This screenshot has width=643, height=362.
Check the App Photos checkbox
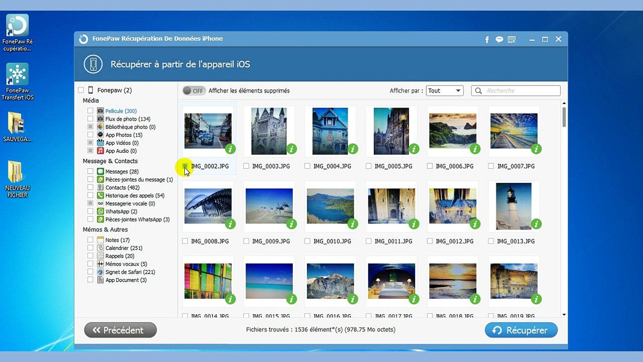click(90, 135)
